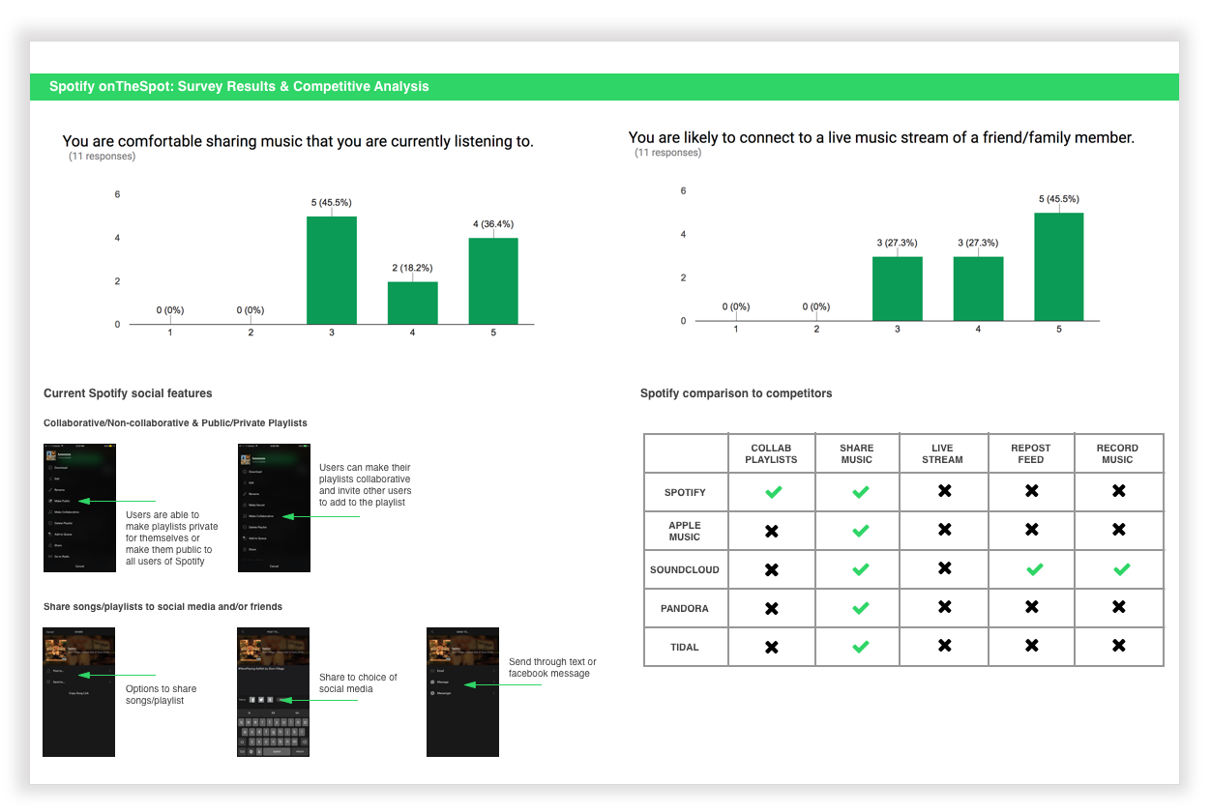Click the SoundCloud Repost Feed checkmark
The height and width of the screenshot is (812, 1211).
coord(1033,570)
